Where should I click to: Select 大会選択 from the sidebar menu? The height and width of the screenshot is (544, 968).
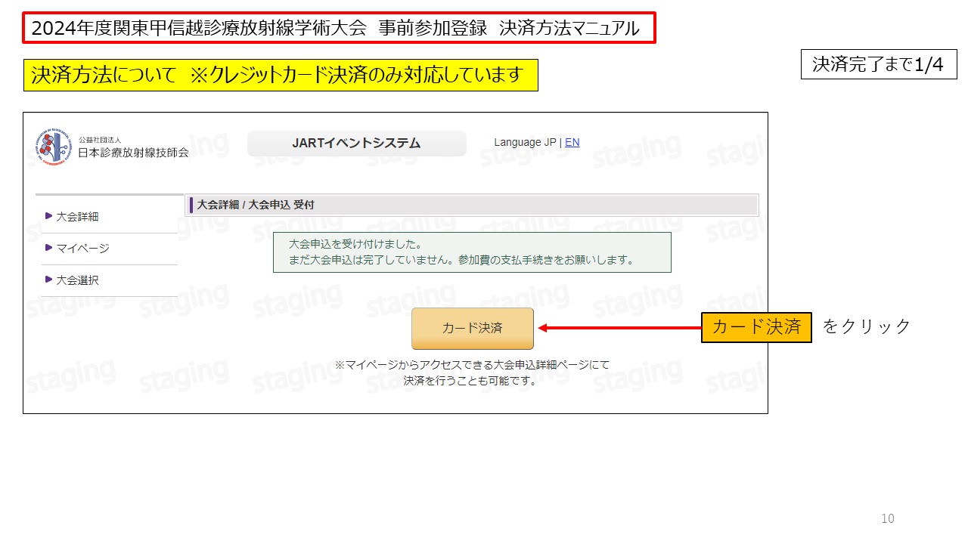coord(77,280)
